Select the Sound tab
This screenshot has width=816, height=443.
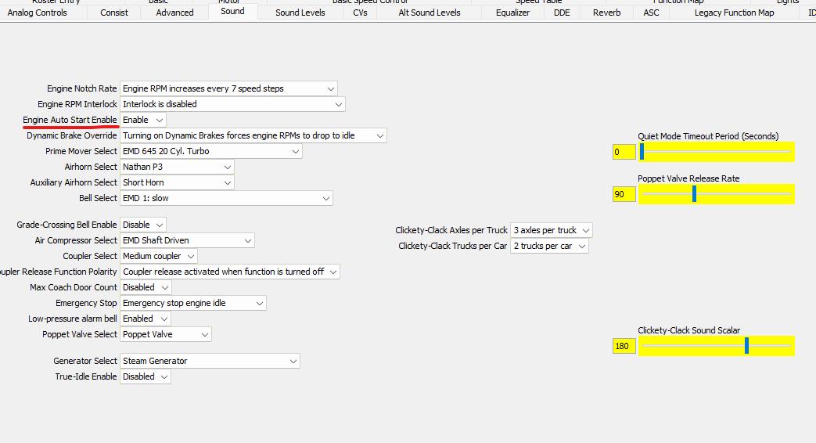click(x=232, y=12)
